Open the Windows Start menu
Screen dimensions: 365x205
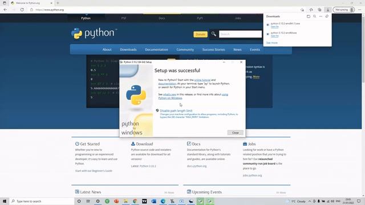(x=5, y=201)
